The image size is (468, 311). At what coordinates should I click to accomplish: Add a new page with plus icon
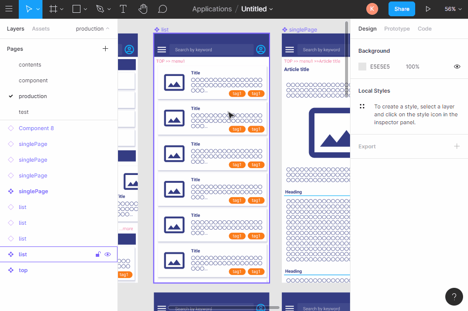coord(105,49)
